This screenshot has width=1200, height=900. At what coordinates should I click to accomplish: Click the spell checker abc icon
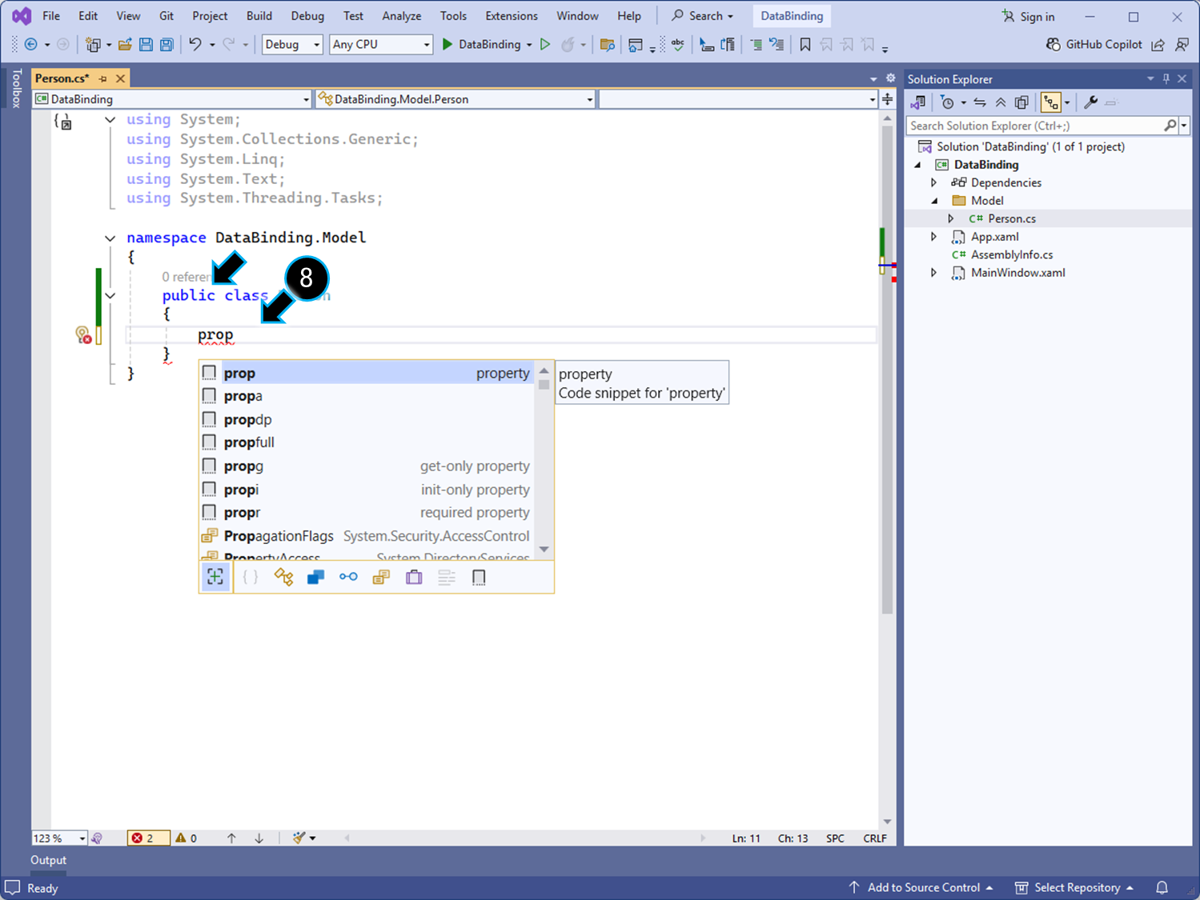(x=678, y=45)
